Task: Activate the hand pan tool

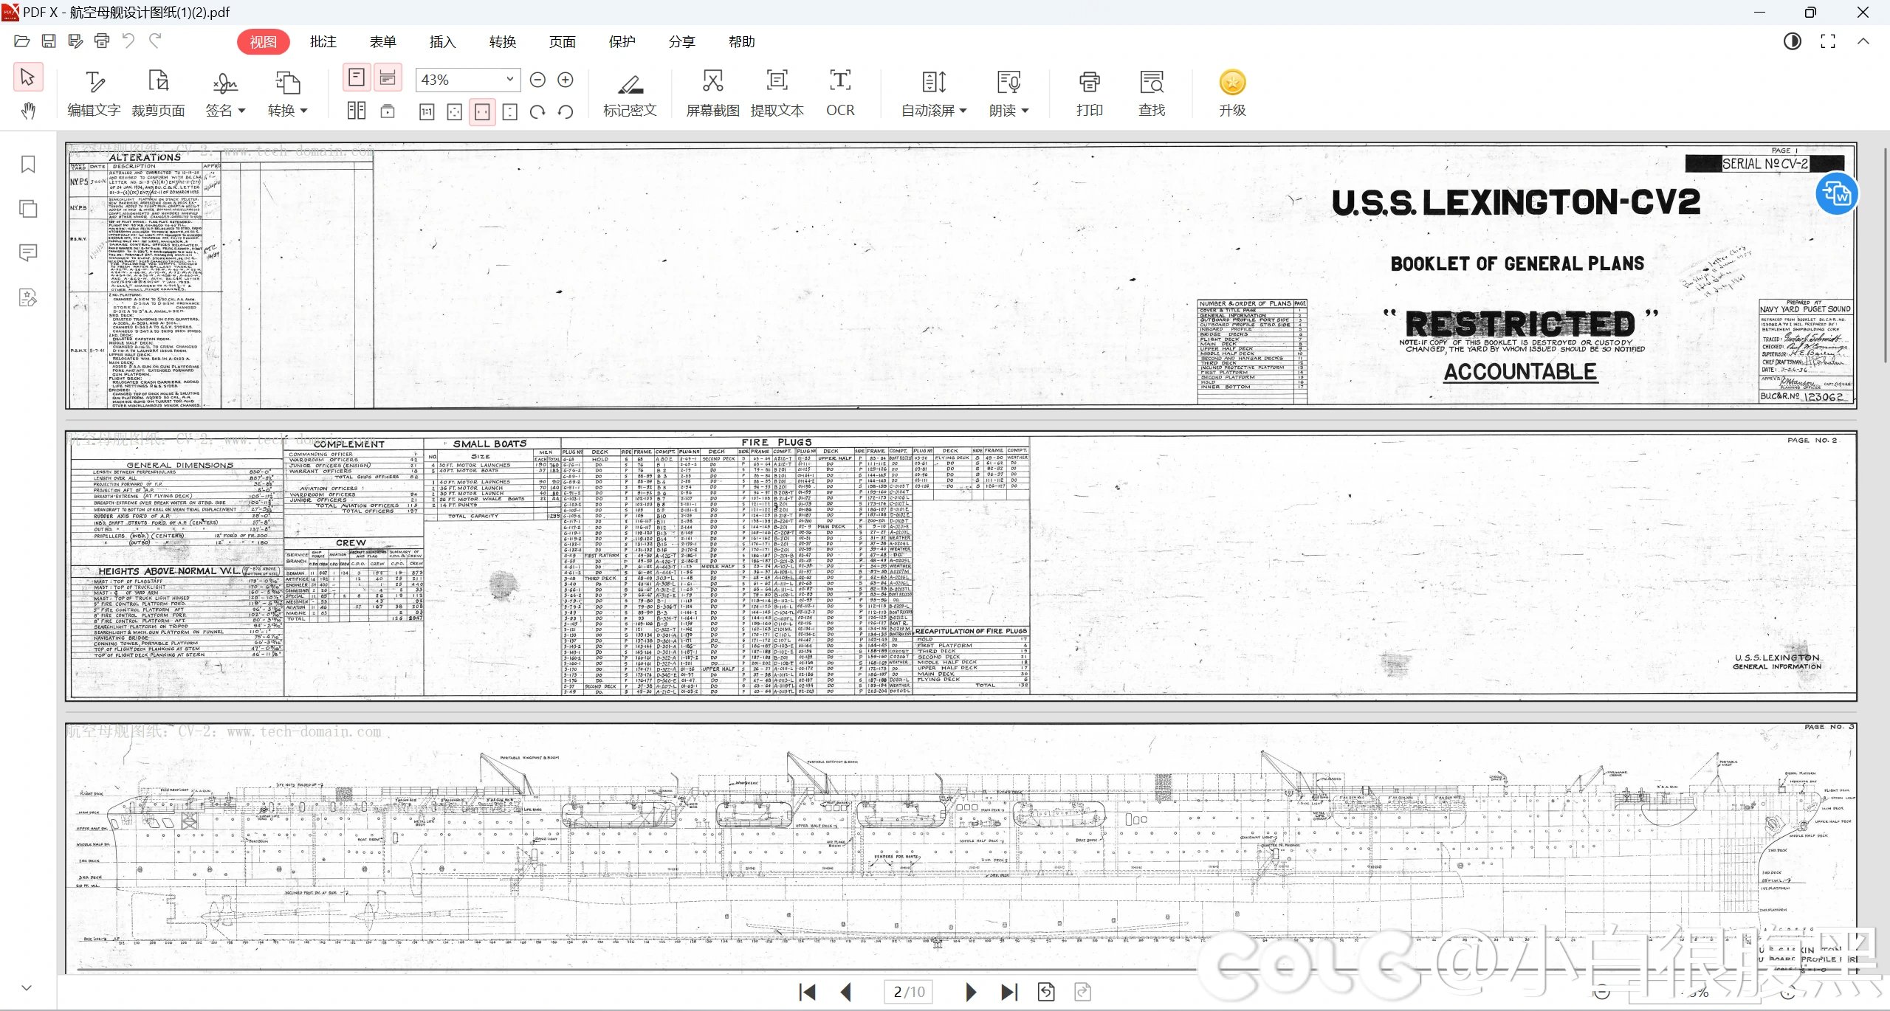Action: click(28, 111)
